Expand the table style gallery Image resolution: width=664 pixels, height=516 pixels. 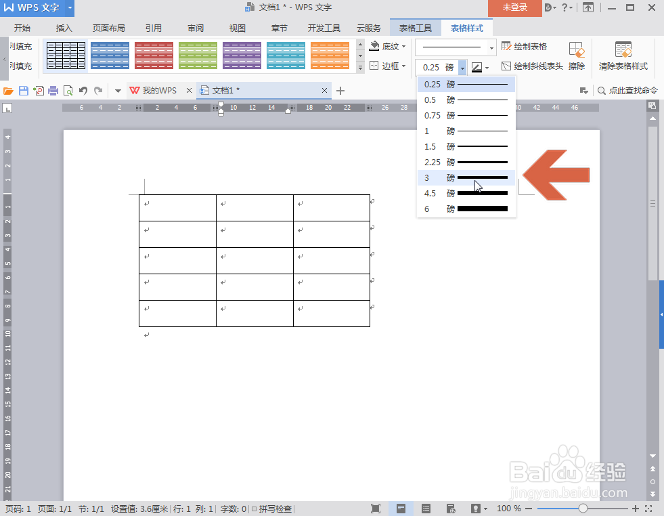coord(360,67)
